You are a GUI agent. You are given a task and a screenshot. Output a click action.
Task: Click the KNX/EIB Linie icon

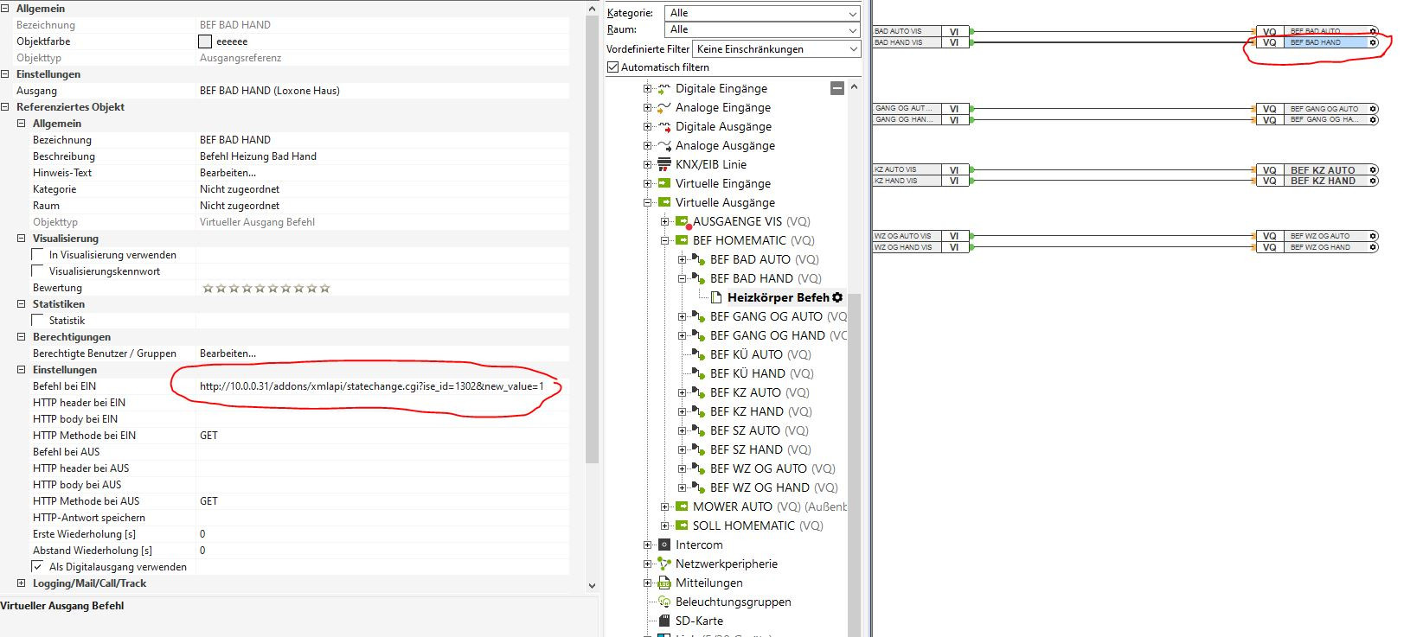click(x=664, y=164)
